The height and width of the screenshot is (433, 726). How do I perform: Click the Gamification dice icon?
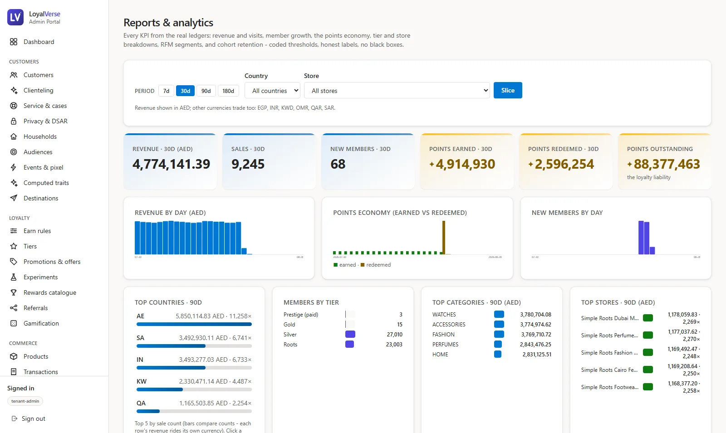[14, 323]
